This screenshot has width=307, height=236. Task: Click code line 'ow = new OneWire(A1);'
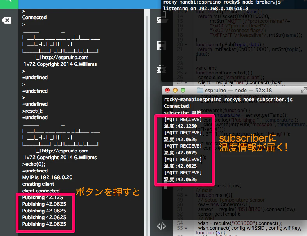225,205
